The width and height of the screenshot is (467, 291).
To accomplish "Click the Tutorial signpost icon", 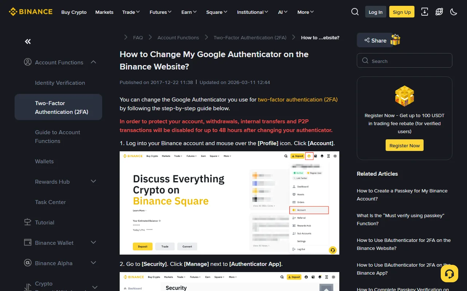I will (27, 222).
